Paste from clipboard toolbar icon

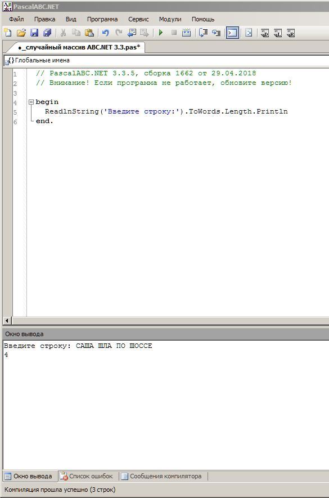click(x=89, y=33)
